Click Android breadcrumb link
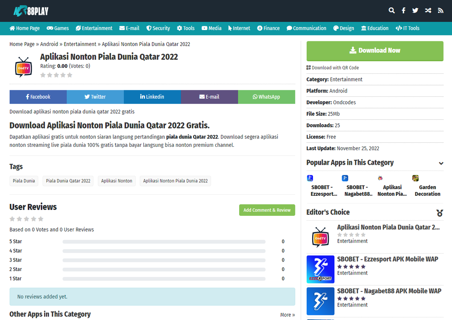 point(49,44)
